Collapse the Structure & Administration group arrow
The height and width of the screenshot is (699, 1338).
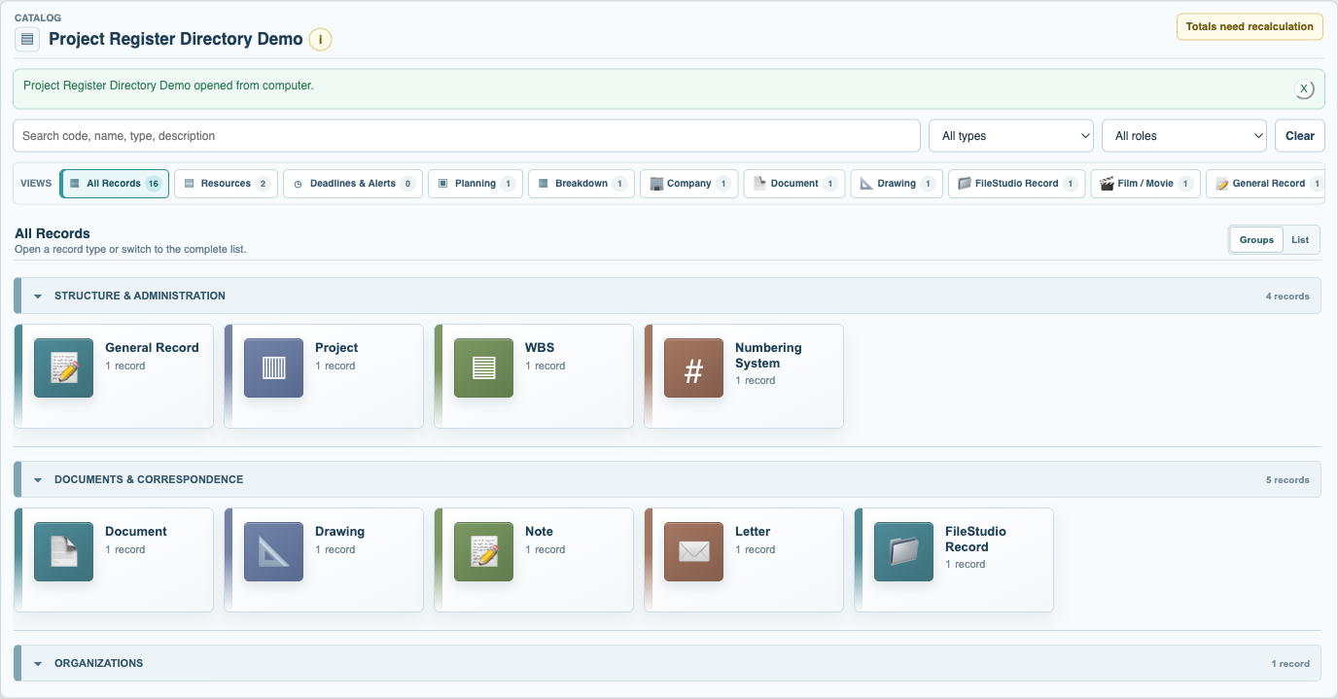[x=38, y=297]
